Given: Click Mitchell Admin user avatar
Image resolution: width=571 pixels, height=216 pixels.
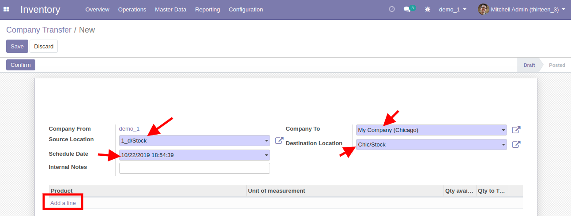Looking at the screenshot, I should [484, 9].
